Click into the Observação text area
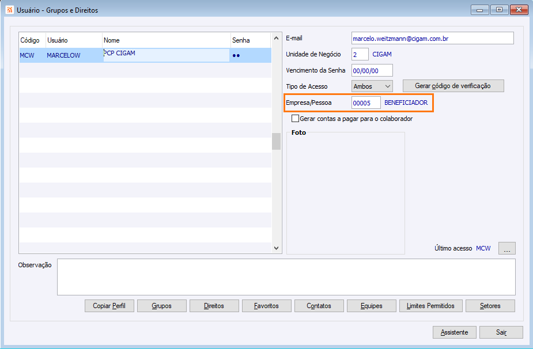Viewport: 533px width, 349px height. pos(286,277)
